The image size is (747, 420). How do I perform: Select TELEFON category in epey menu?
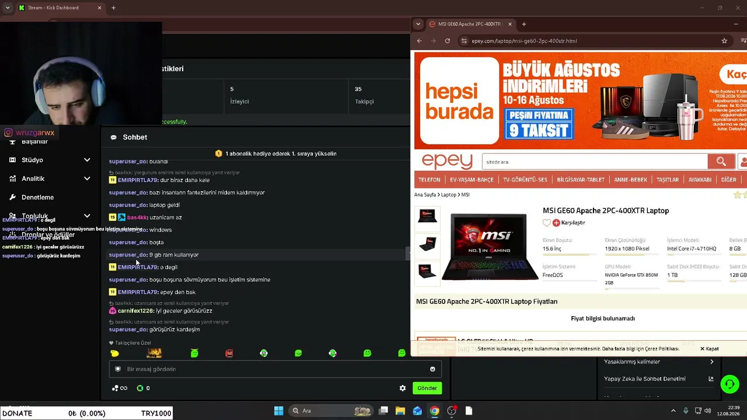pyautogui.click(x=429, y=180)
